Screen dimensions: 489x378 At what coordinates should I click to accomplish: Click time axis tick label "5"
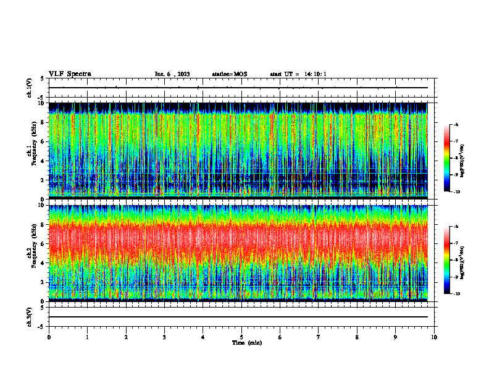pyautogui.click(x=241, y=337)
